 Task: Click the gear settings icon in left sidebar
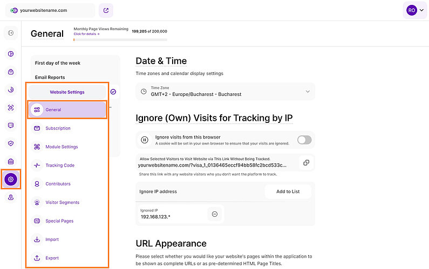pyautogui.click(x=11, y=179)
